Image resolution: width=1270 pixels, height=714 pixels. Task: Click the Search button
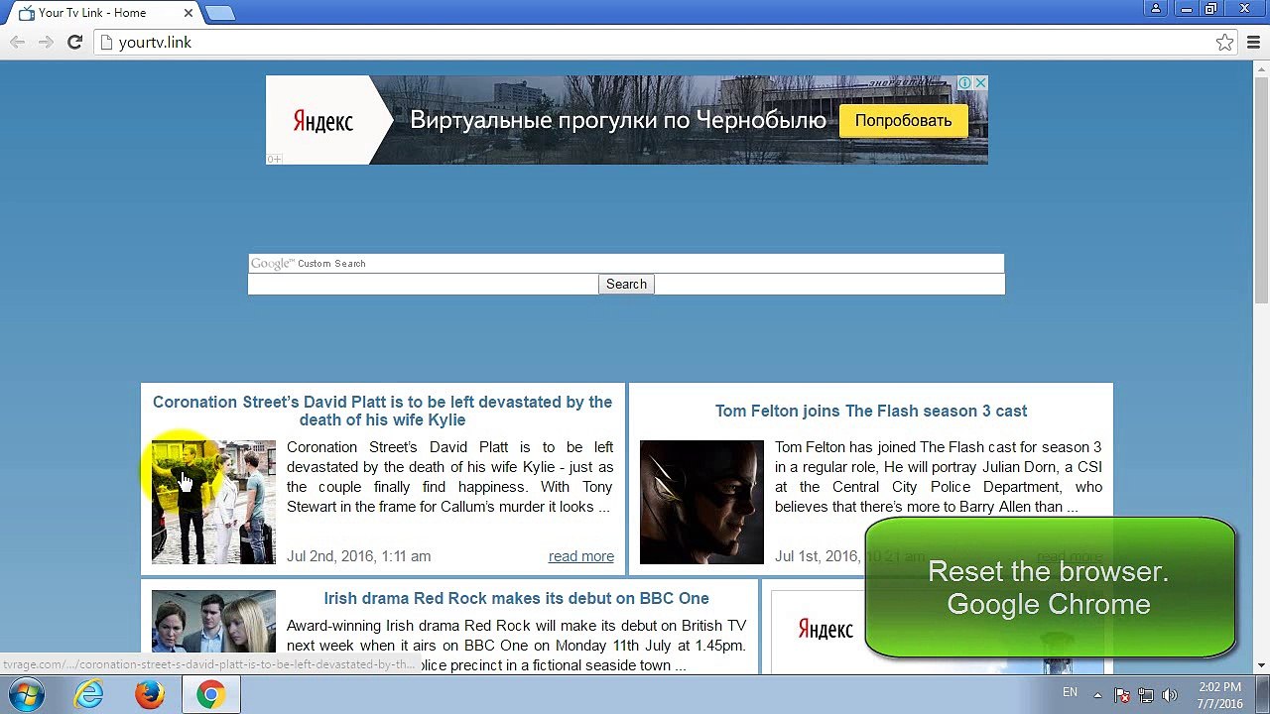pyautogui.click(x=626, y=285)
